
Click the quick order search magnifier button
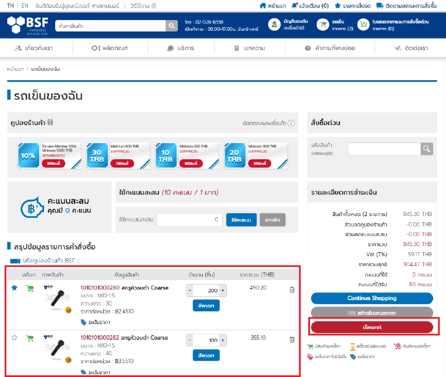426,149
